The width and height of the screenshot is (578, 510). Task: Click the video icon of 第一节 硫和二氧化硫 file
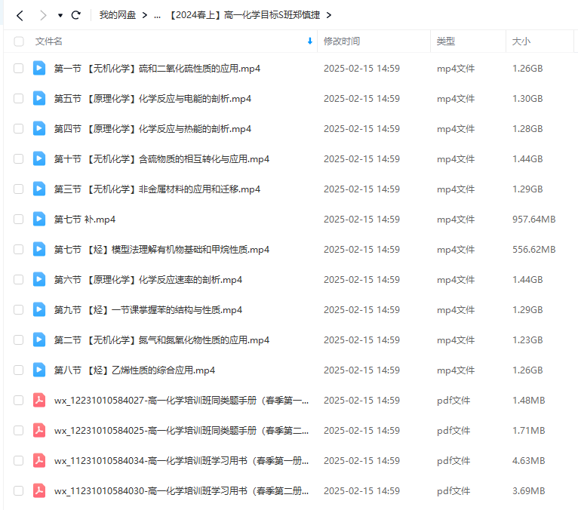pyautogui.click(x=39, y=68)
